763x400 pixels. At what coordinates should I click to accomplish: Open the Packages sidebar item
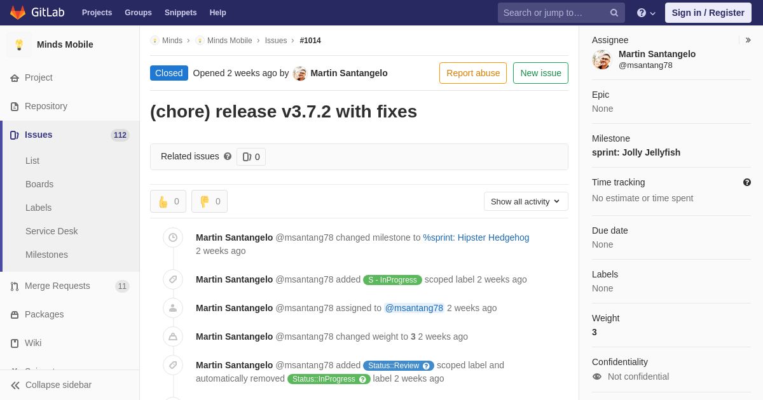[44, 314]
